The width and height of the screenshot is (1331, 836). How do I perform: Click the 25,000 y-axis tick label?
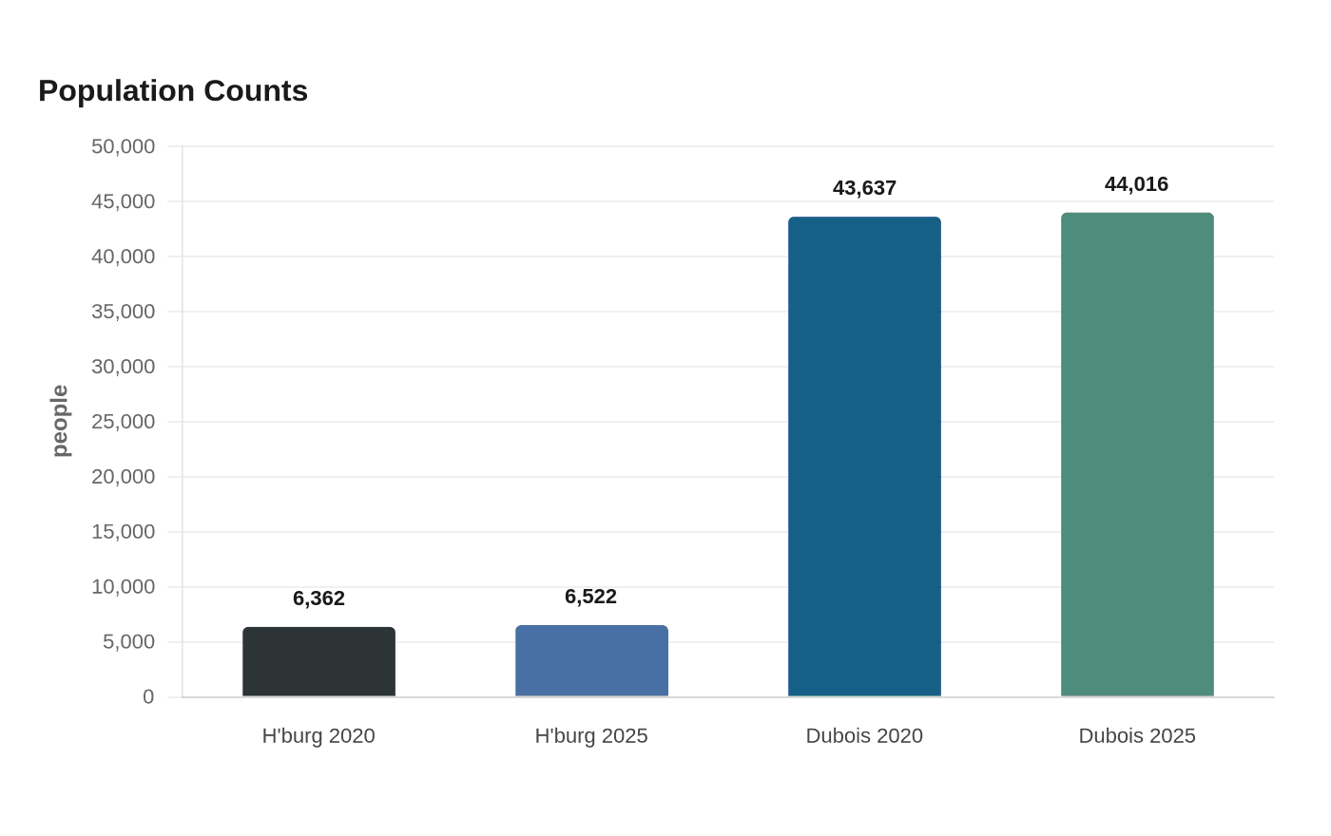click(123, 422)
